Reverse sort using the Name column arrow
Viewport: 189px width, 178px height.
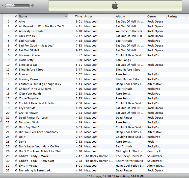tap(66, 16)
